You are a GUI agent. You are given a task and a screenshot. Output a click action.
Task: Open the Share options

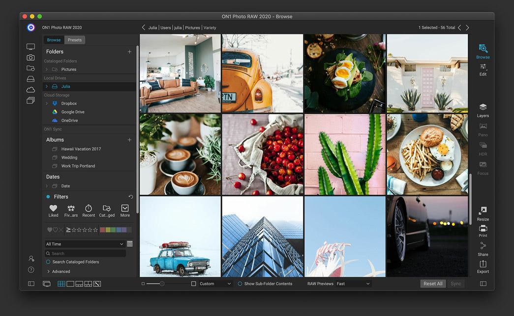pos(483,249)
